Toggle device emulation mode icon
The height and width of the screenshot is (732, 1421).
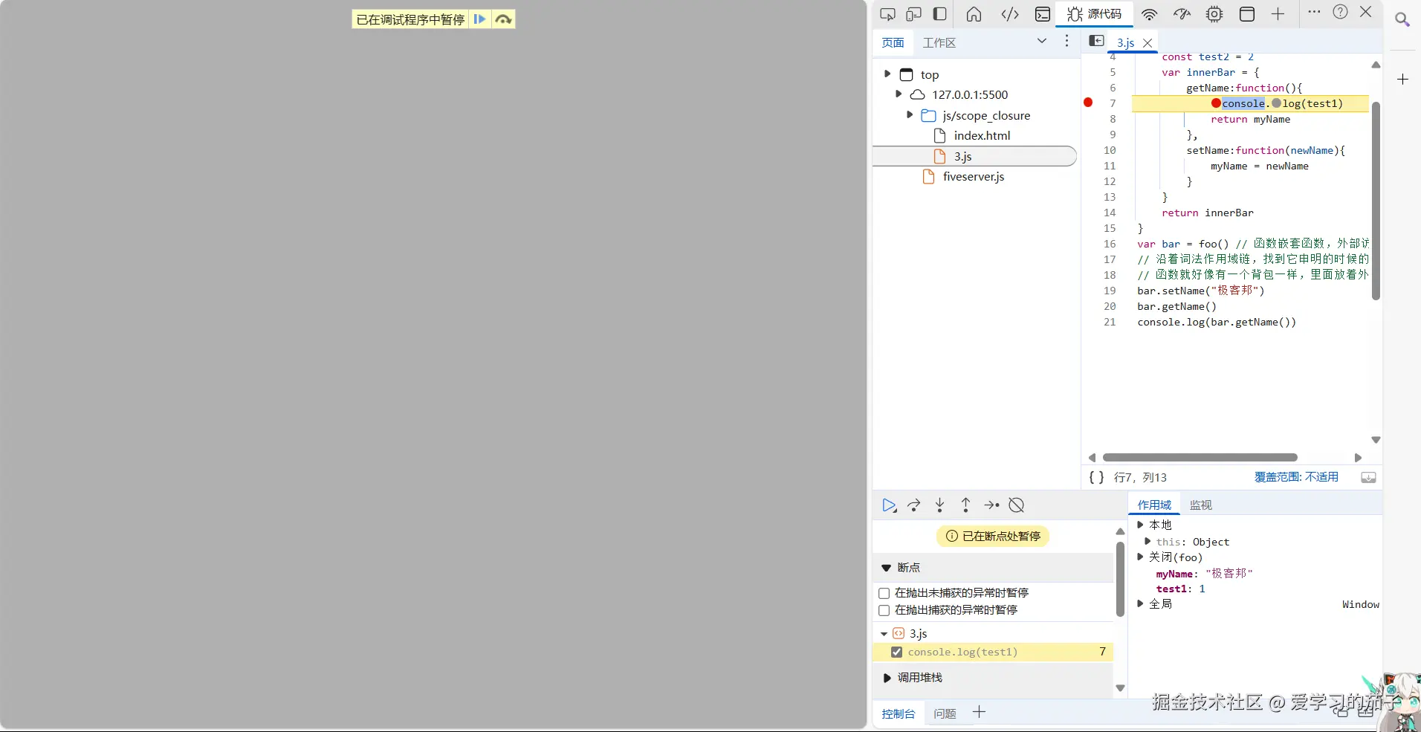point(913,14)
